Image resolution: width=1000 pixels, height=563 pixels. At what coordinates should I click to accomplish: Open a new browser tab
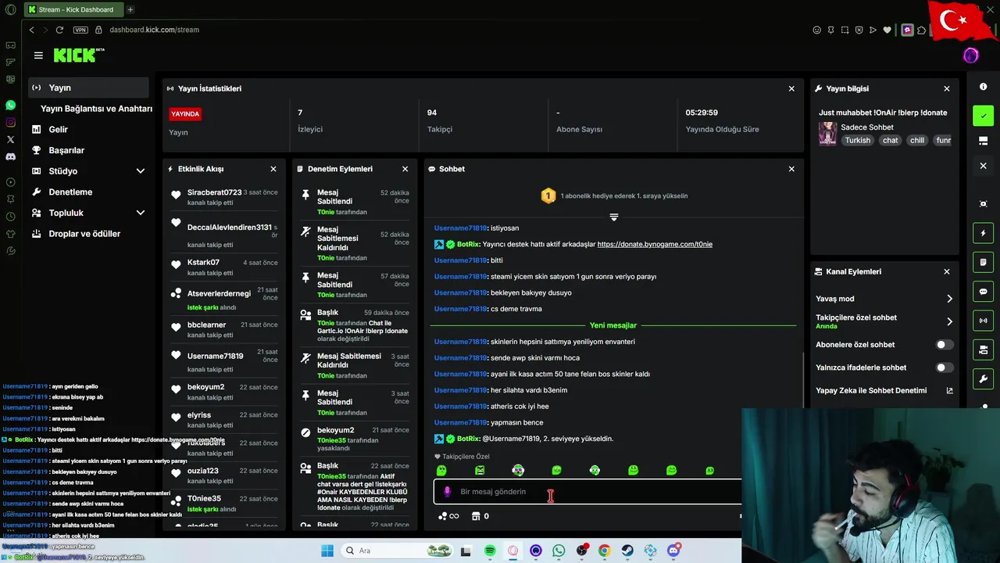(130, 9)
